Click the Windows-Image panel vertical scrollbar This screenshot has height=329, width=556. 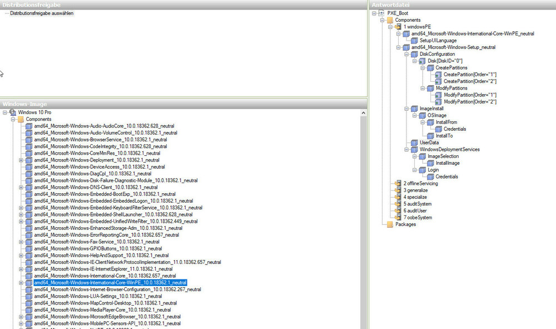click(x=364, y=223)
